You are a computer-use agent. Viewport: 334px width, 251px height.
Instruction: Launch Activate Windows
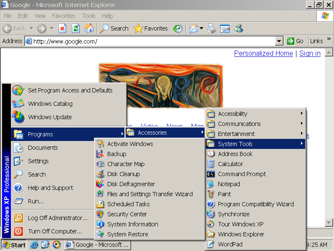(x=149, y=144)
